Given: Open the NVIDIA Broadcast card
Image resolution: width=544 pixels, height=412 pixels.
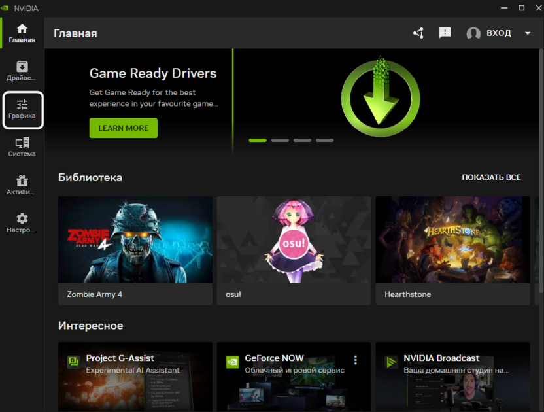Looking at the screenshot, I should (x=452, y=377).
